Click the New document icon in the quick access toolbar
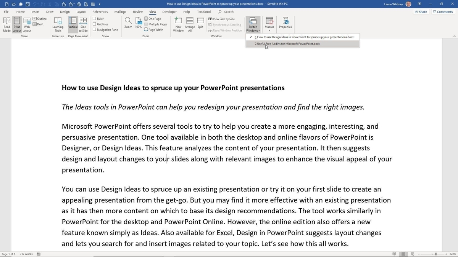458x257 pixels. pos(6,4)
